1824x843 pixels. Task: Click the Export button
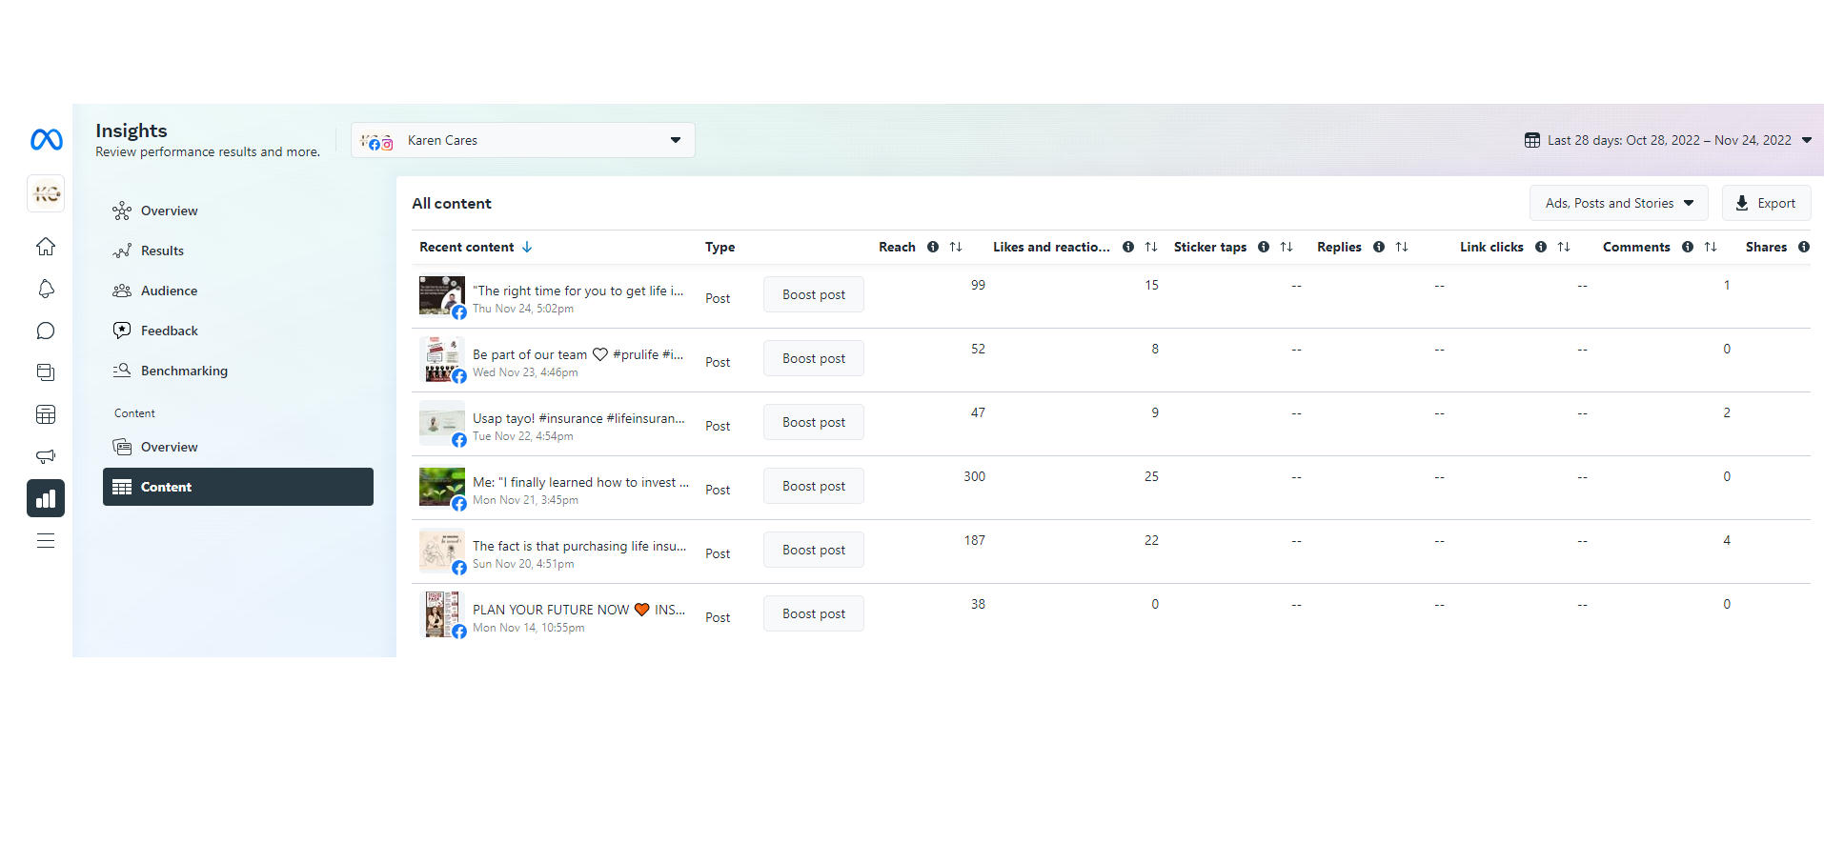click(1766, 203)
